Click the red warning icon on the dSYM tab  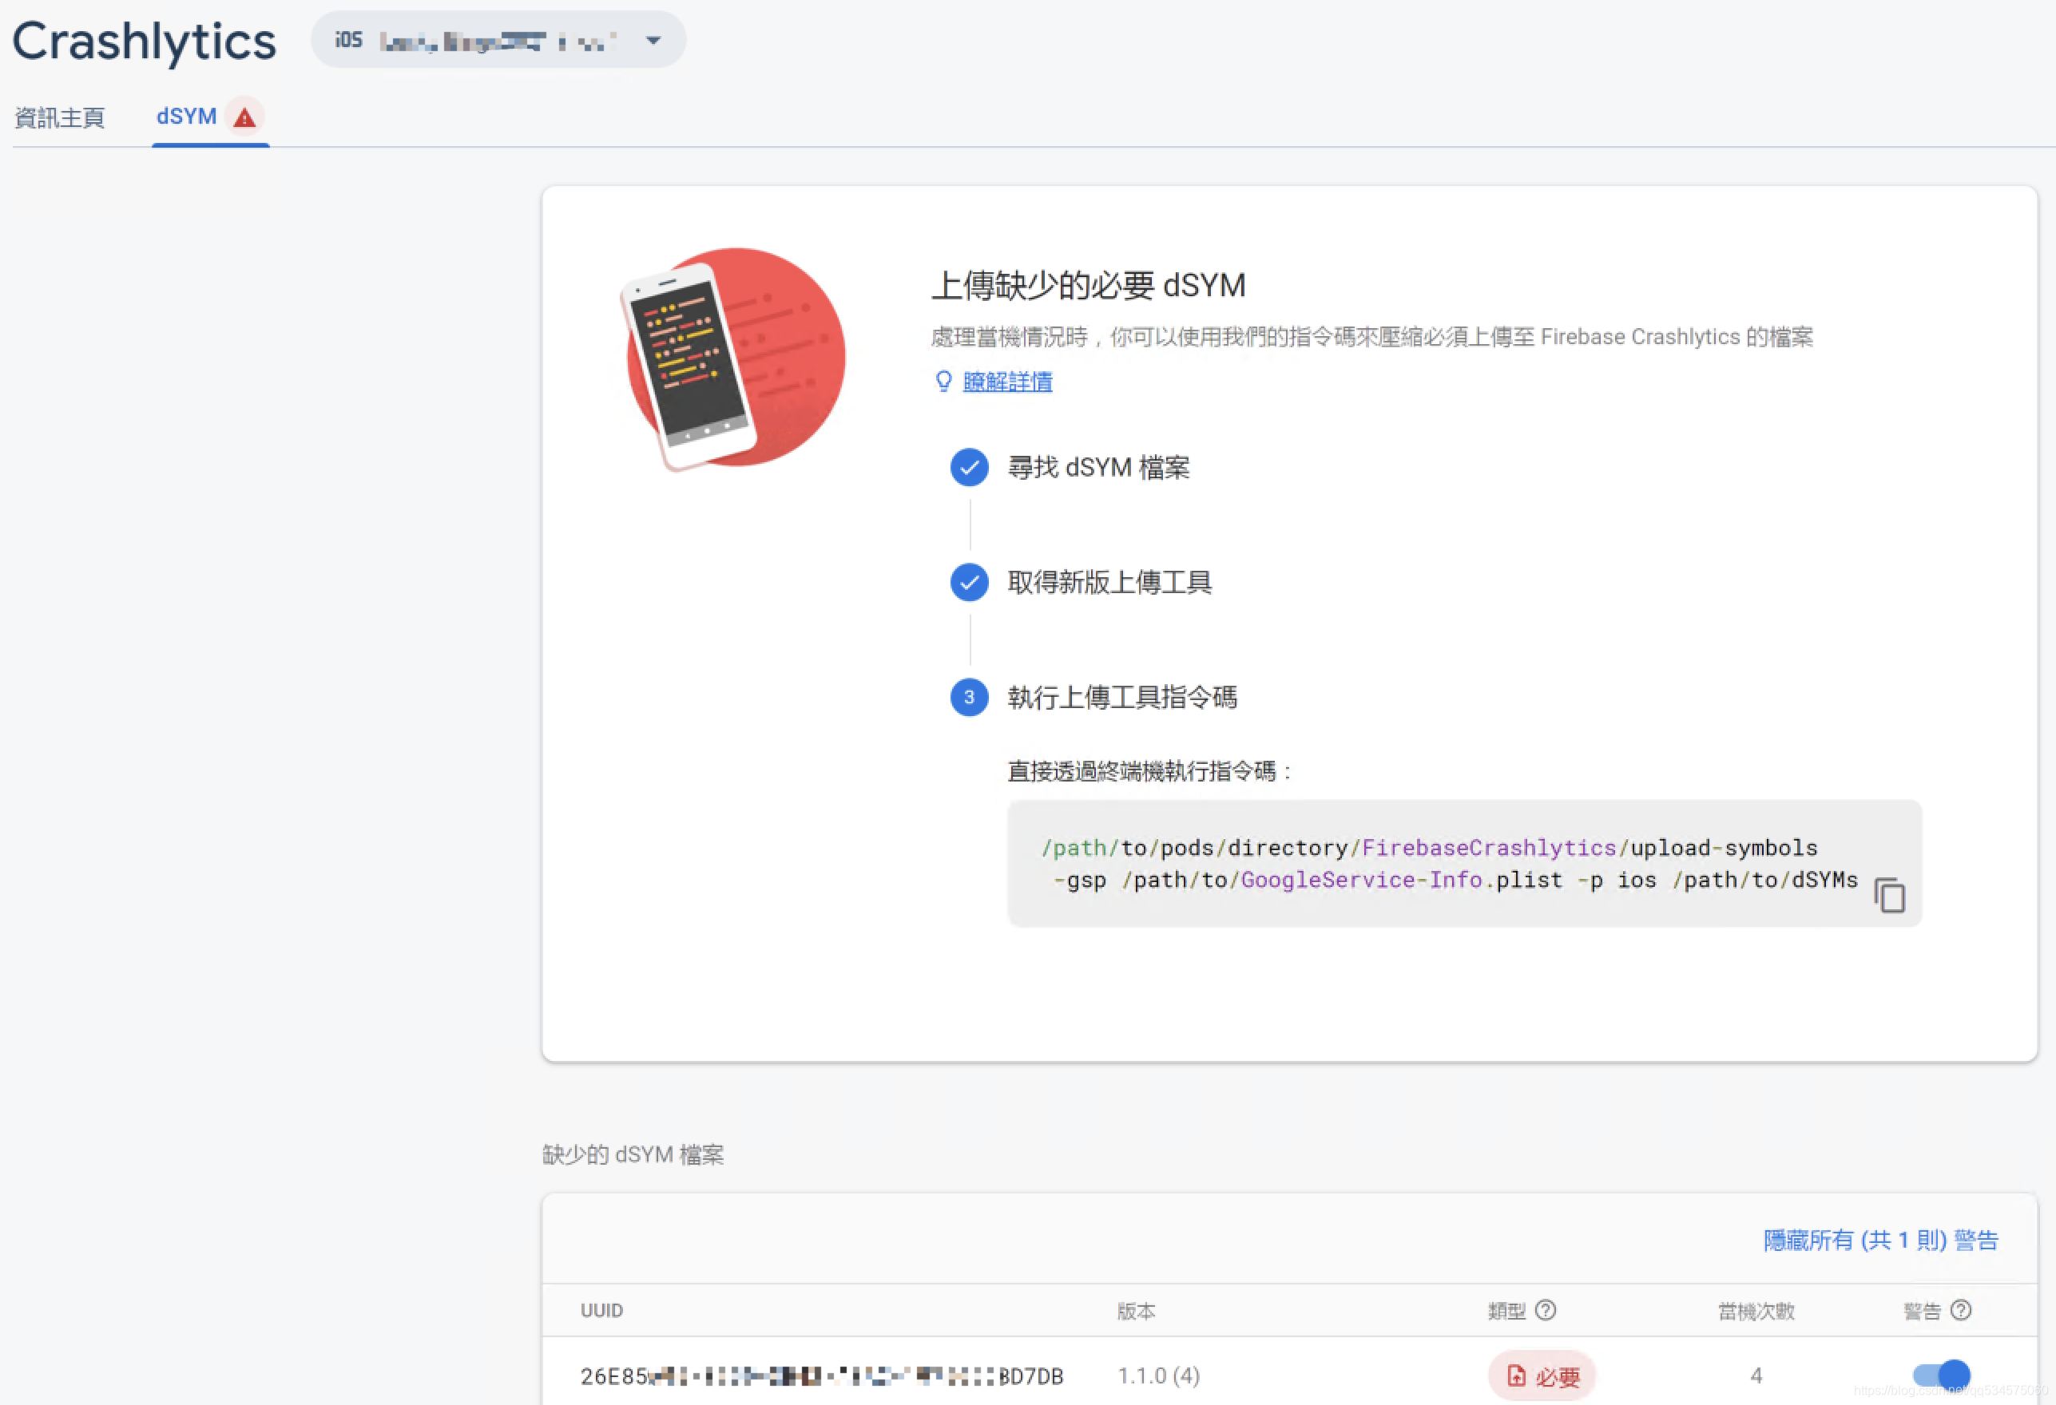tap(244, 117)
